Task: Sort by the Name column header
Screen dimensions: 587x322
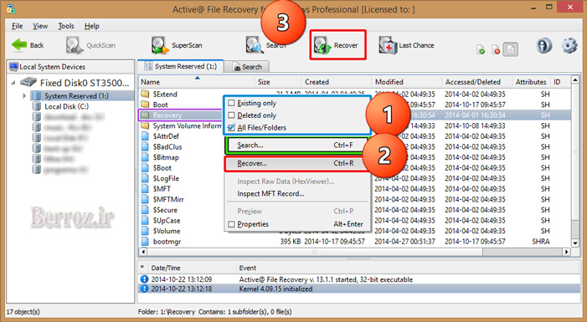Action: (197, 81)
